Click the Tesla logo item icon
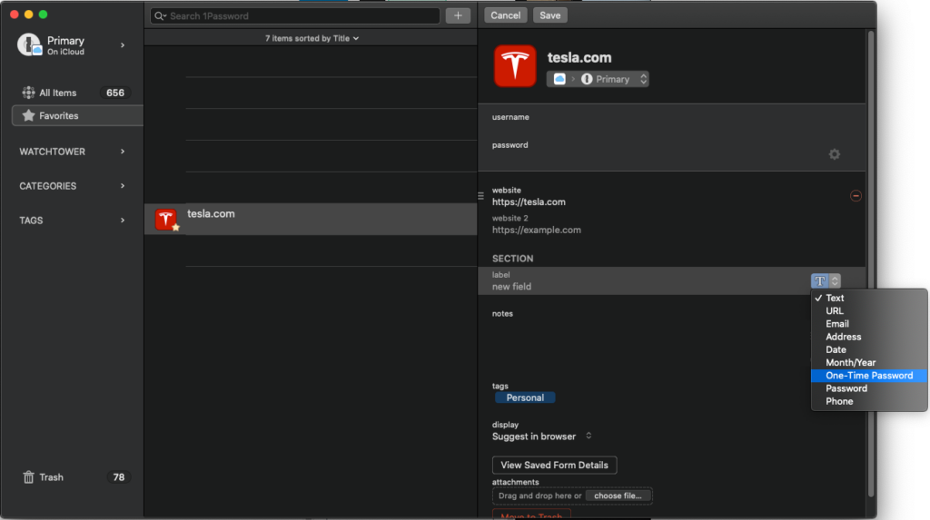Viewport: 930px width, 520px height. (x=515, y=66)
